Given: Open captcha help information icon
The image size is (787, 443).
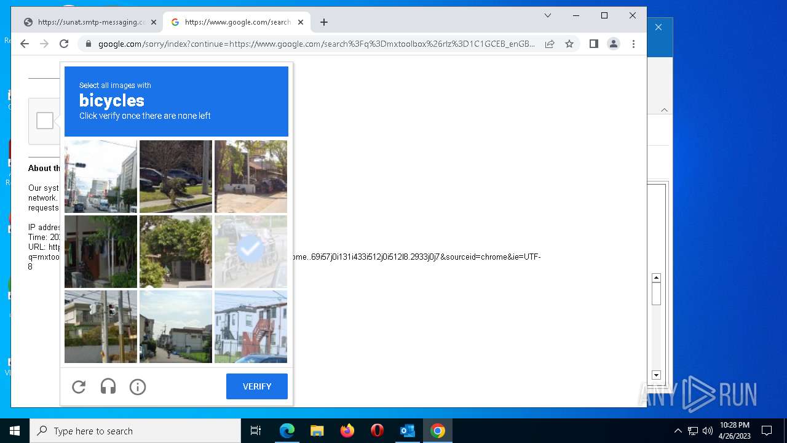Looking at the screenshot, I should coord(138,387).
